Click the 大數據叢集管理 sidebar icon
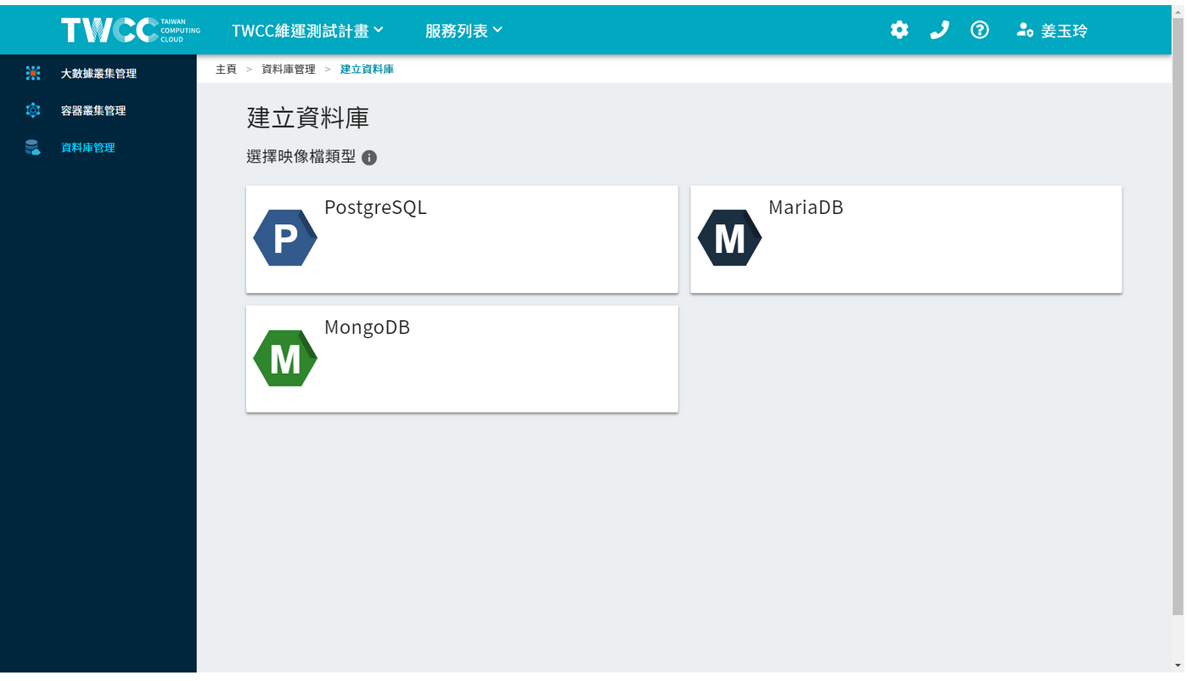Screen dimensions: 1187x681 33,73
